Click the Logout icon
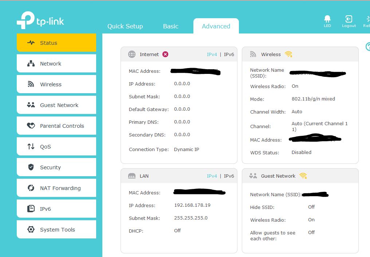Image resolution: width=370 pixels, height=257 pixels. (349, 19)
